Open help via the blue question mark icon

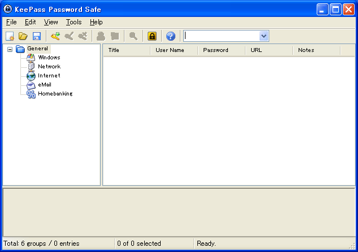pyautogui.click(x=171, y=36)
